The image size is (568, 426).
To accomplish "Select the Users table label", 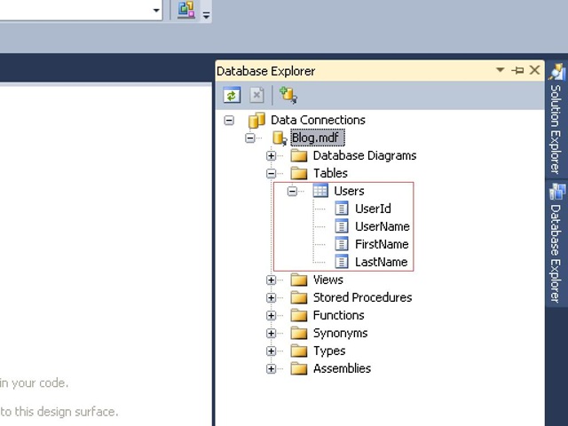I will coord(349,191).
